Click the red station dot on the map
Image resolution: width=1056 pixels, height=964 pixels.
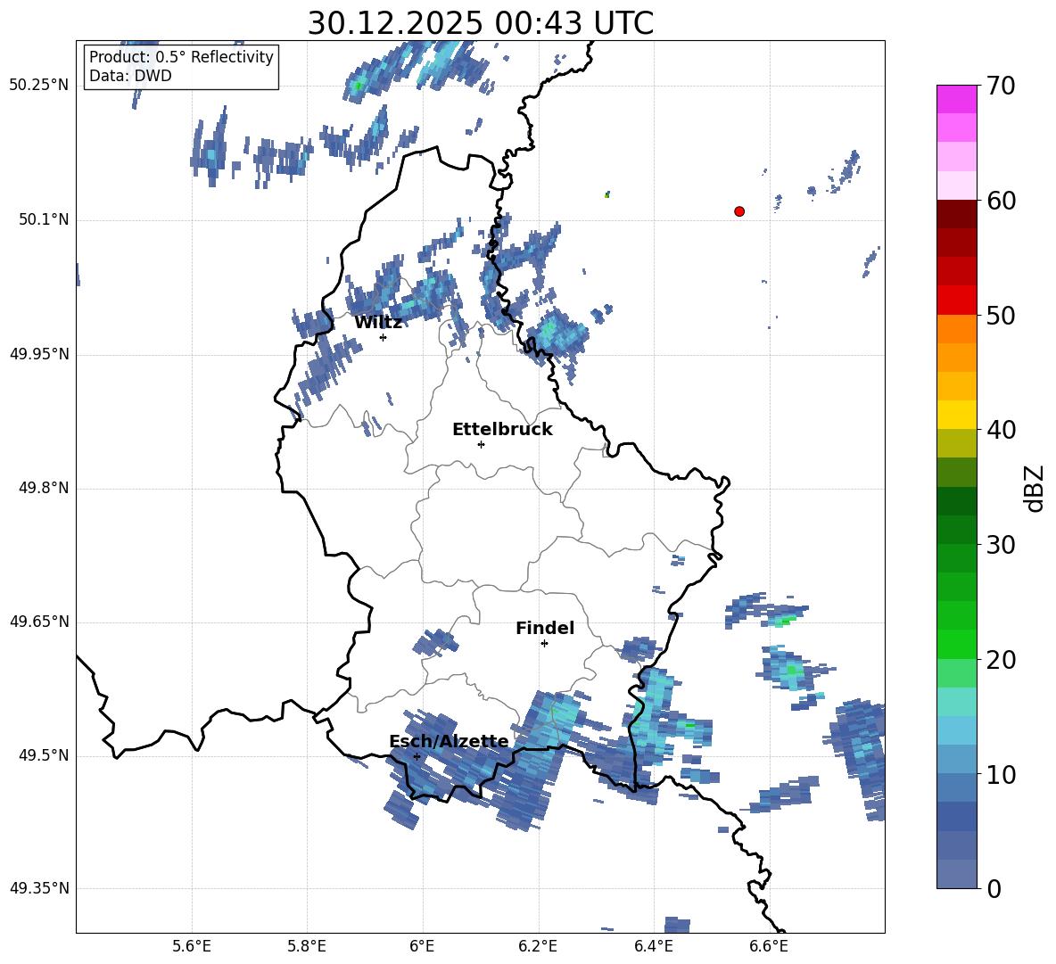[x=739, y=211]
